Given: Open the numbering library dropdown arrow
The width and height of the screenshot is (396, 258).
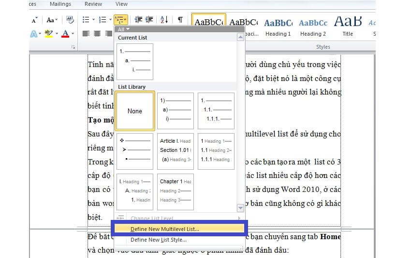Looking at the screenshot, I should click(x=110, y=20).
